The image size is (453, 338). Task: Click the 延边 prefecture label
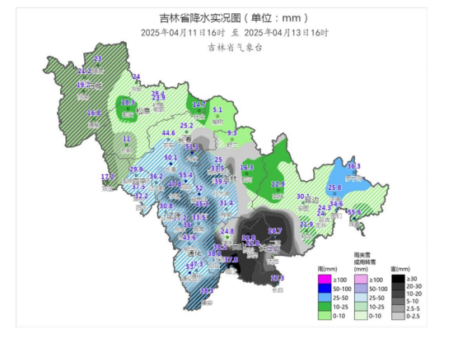click(311, 199)
